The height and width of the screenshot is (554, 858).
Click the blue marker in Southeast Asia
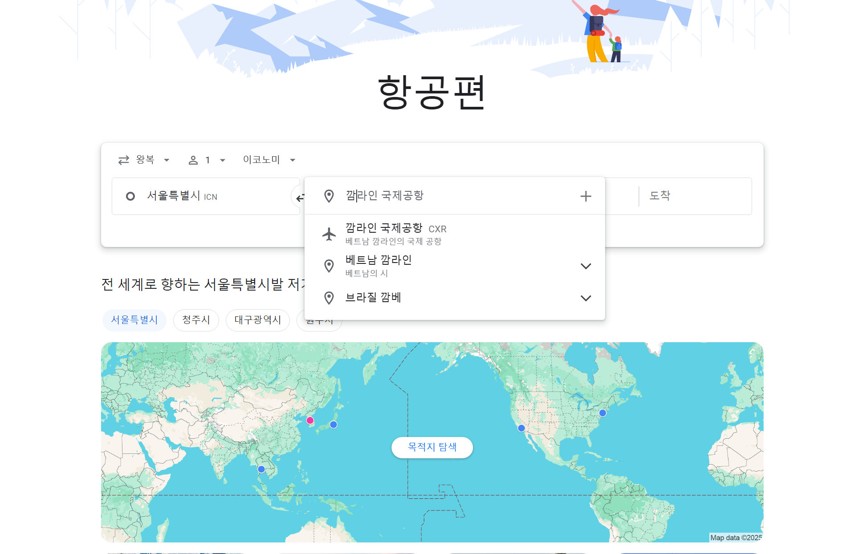tap(261, 469)
